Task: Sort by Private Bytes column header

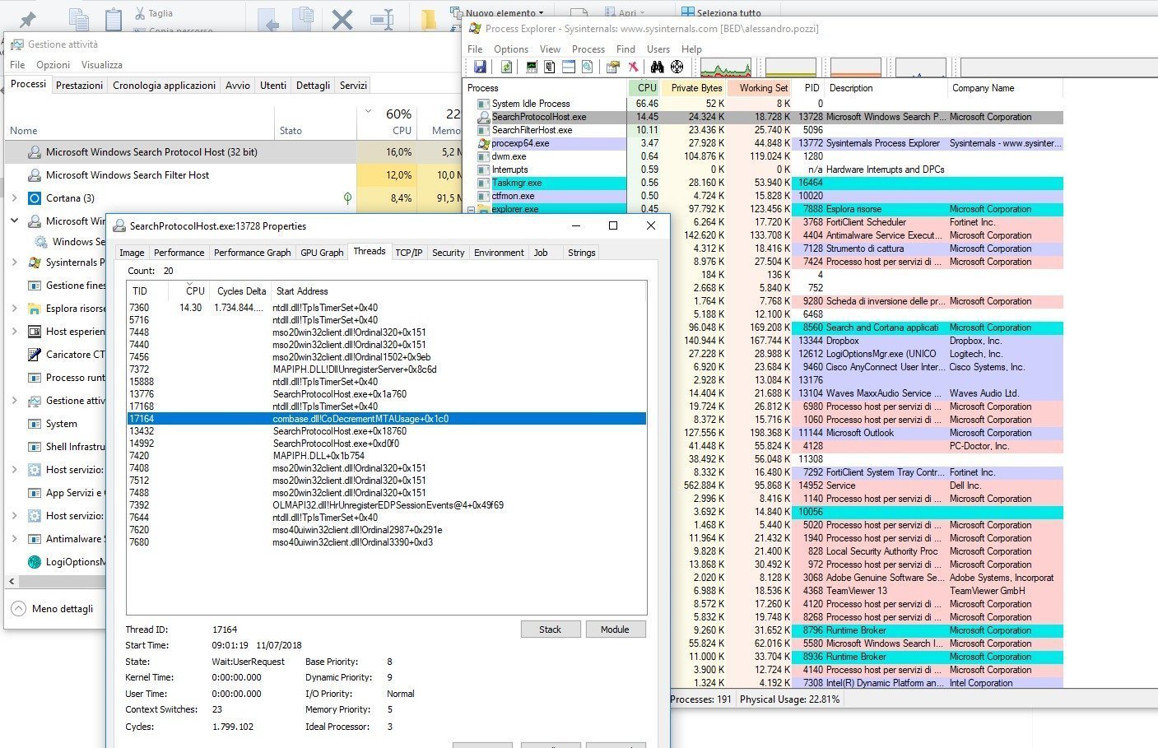Action: pyautogui.click(x=695, y=88)
